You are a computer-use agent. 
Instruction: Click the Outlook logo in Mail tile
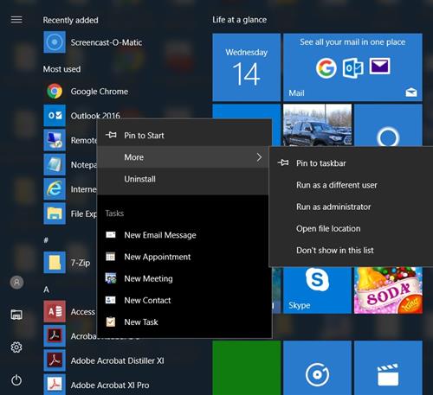(x=353, y=67)
